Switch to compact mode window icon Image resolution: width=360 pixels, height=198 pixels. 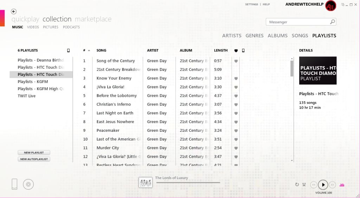(343, 5)
